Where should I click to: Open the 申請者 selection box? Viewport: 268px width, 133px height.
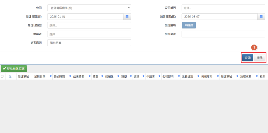[89, 34]
